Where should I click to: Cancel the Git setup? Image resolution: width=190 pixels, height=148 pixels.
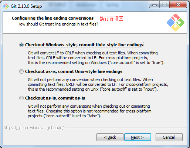pos(169,137)
